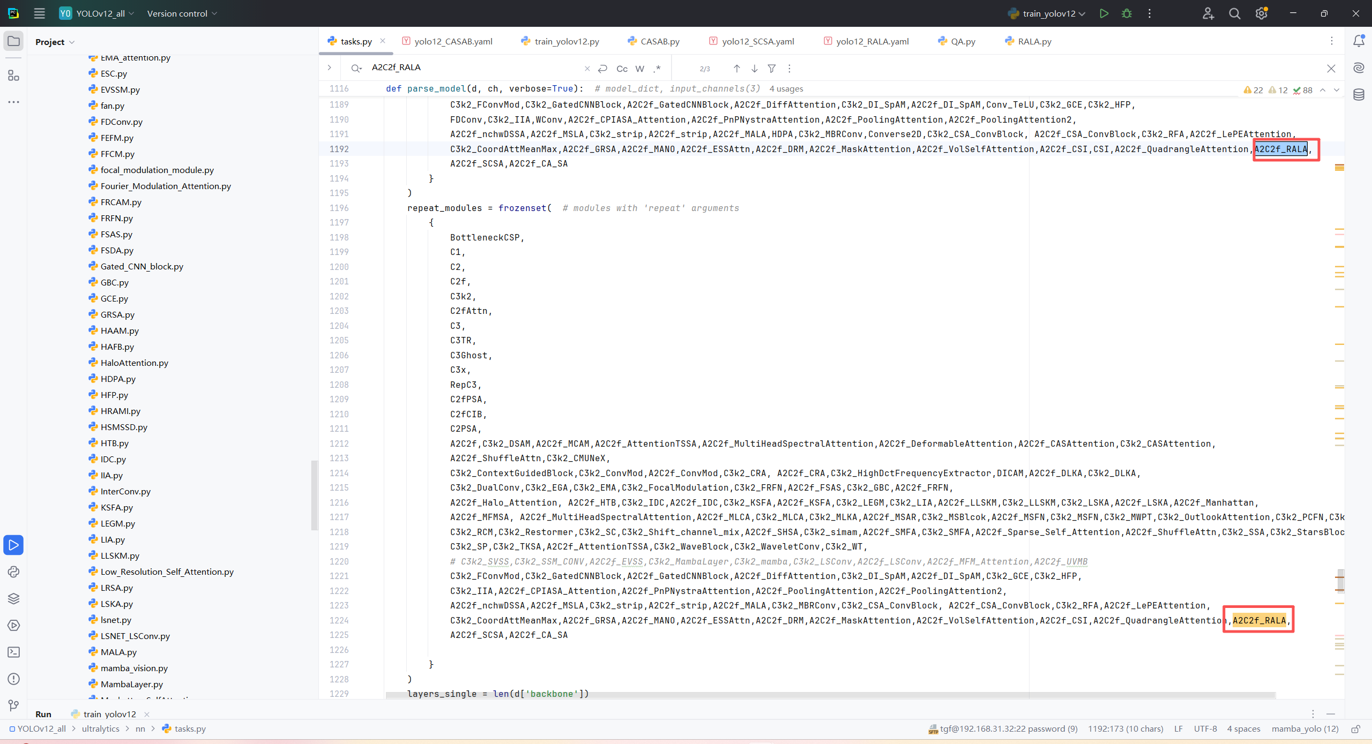1372x744 pixels.
Task: Open IDE notifications bell
Action: (1359, 41)
